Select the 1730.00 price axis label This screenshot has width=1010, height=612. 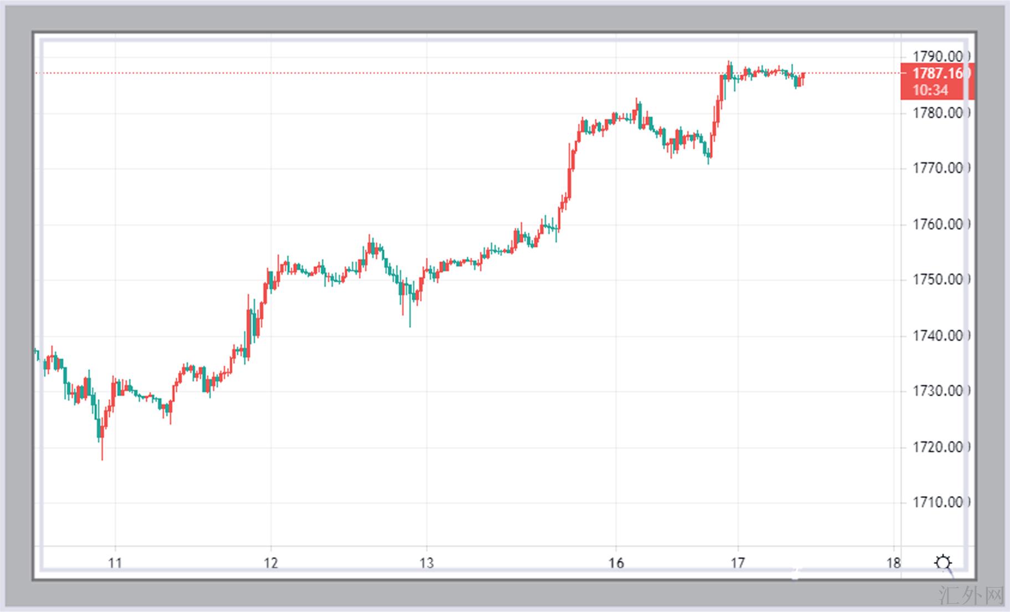[x=938, y=391]
